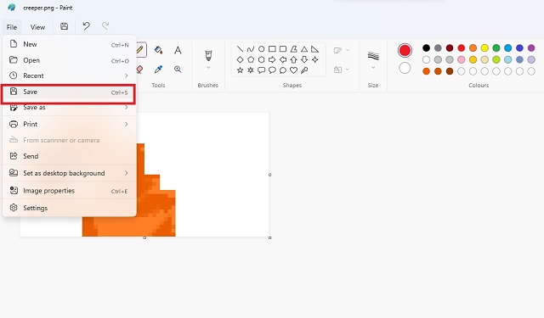Pick the Eraser tool

click(139, 70)
